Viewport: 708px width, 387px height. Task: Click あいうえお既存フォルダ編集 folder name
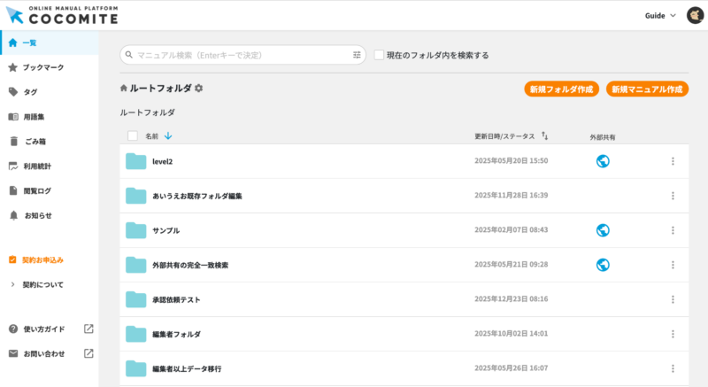coord(197,196)
